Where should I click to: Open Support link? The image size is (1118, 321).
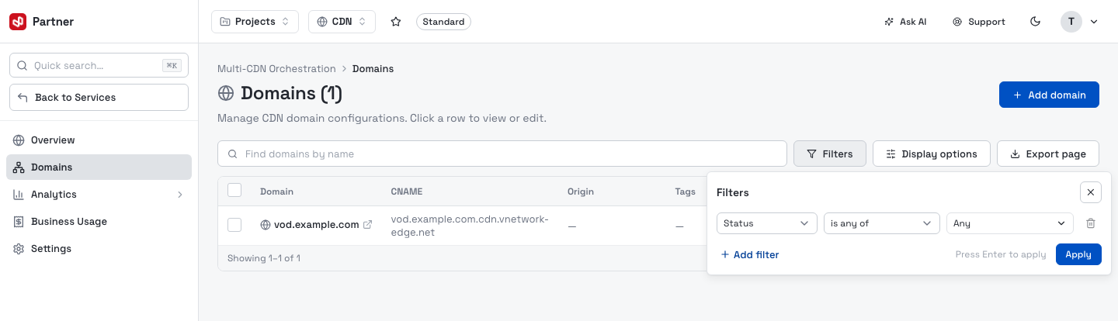tap(979, 22)
